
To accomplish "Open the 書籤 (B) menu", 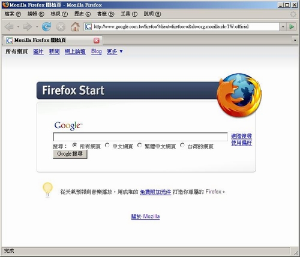I will tap(106, 14).
